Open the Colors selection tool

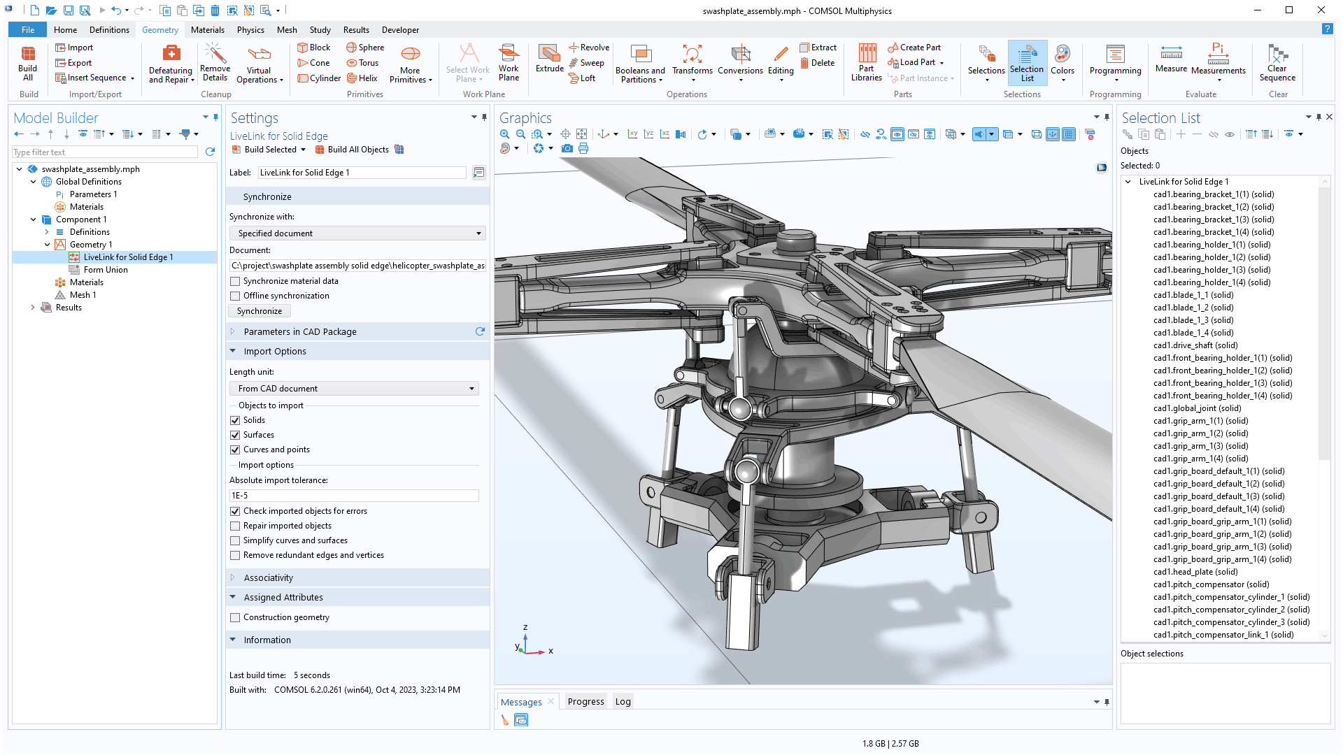[x=1062, y=62]
